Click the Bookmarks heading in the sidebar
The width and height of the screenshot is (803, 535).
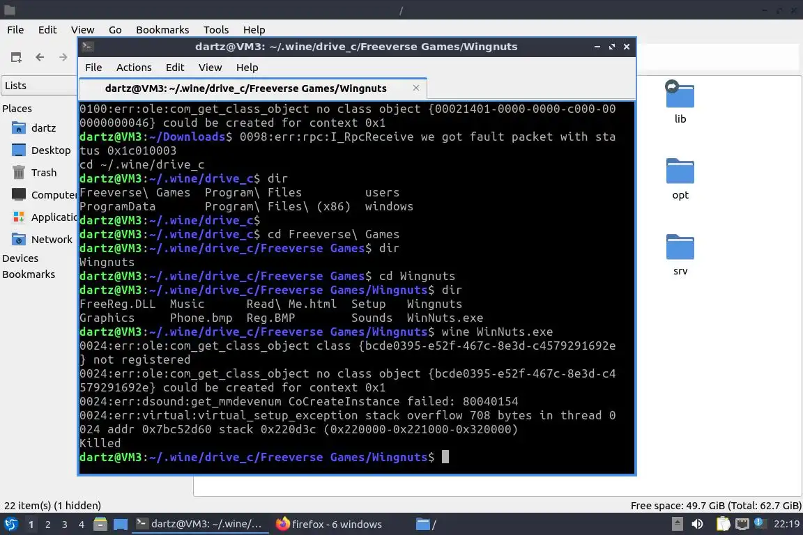(29, 274)
